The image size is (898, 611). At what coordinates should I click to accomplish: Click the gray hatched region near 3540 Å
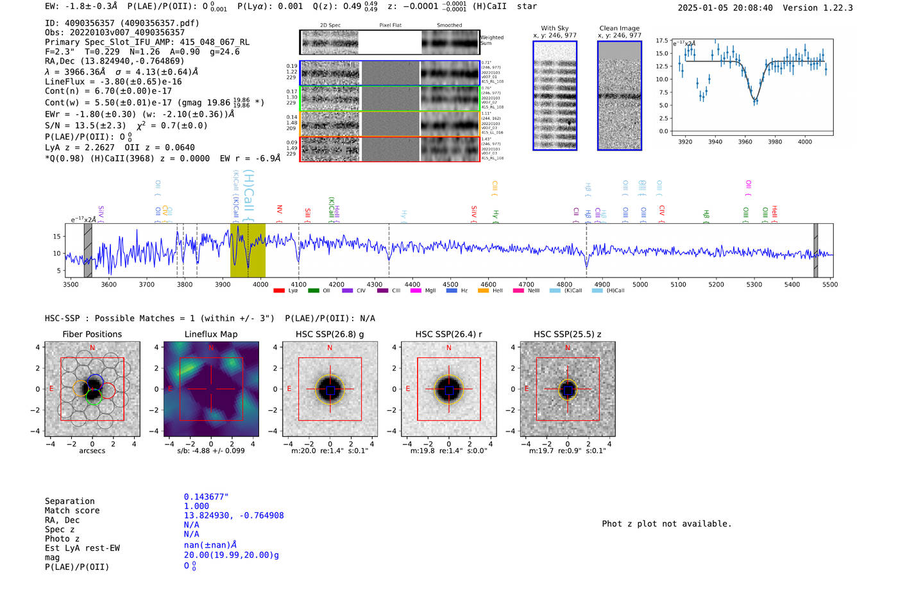tap(88, 250)
